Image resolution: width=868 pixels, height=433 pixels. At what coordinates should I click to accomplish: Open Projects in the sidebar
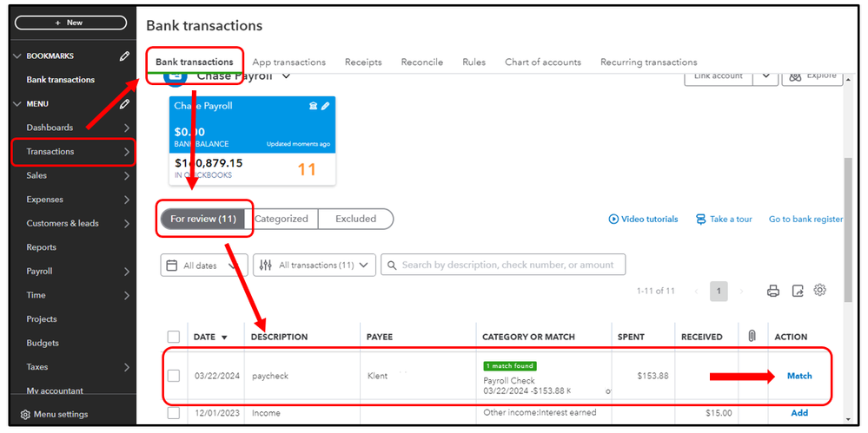pyautogui.click(x=42, y=319)
